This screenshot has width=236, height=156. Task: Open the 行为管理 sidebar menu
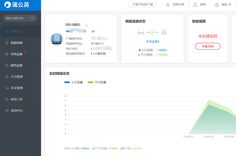pos(21,77)
